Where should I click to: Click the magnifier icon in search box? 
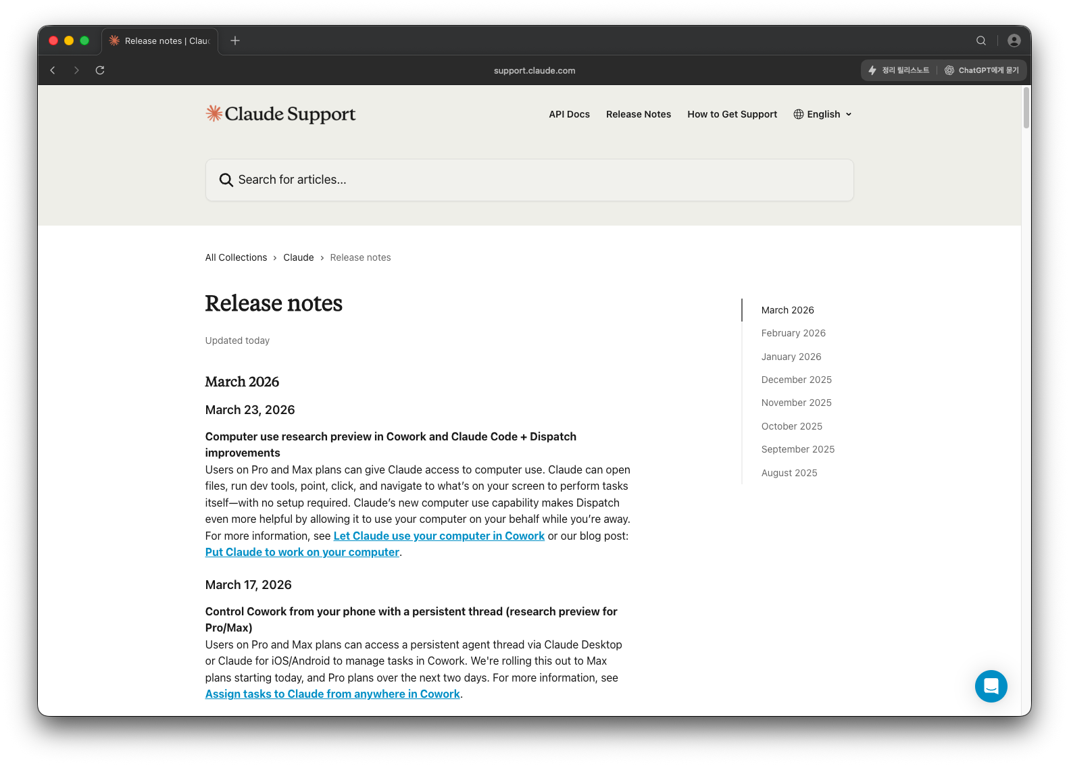pos(226,180)
